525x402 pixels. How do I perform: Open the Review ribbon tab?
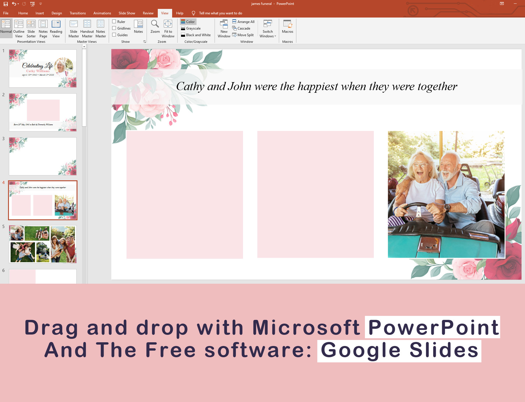click(148, 13)
